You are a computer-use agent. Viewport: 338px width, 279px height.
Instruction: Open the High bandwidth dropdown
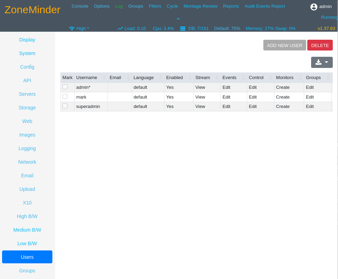coord(82,29)
